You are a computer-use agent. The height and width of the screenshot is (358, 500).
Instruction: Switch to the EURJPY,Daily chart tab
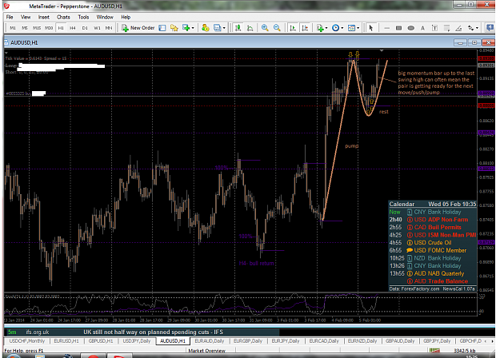pyautogui.click(x=286, y=341)
